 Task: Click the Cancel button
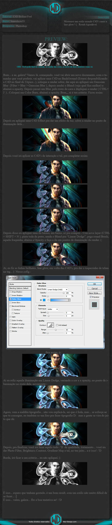tap(94, 288)
